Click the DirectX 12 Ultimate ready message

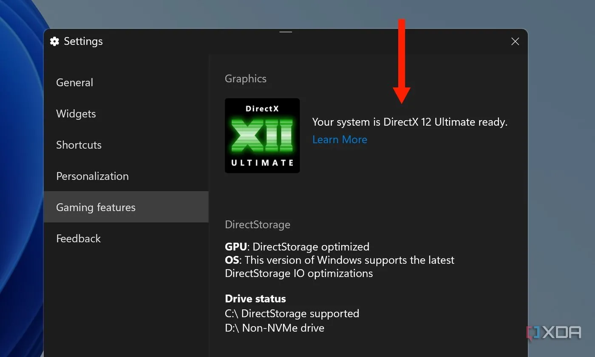[410, 122]
